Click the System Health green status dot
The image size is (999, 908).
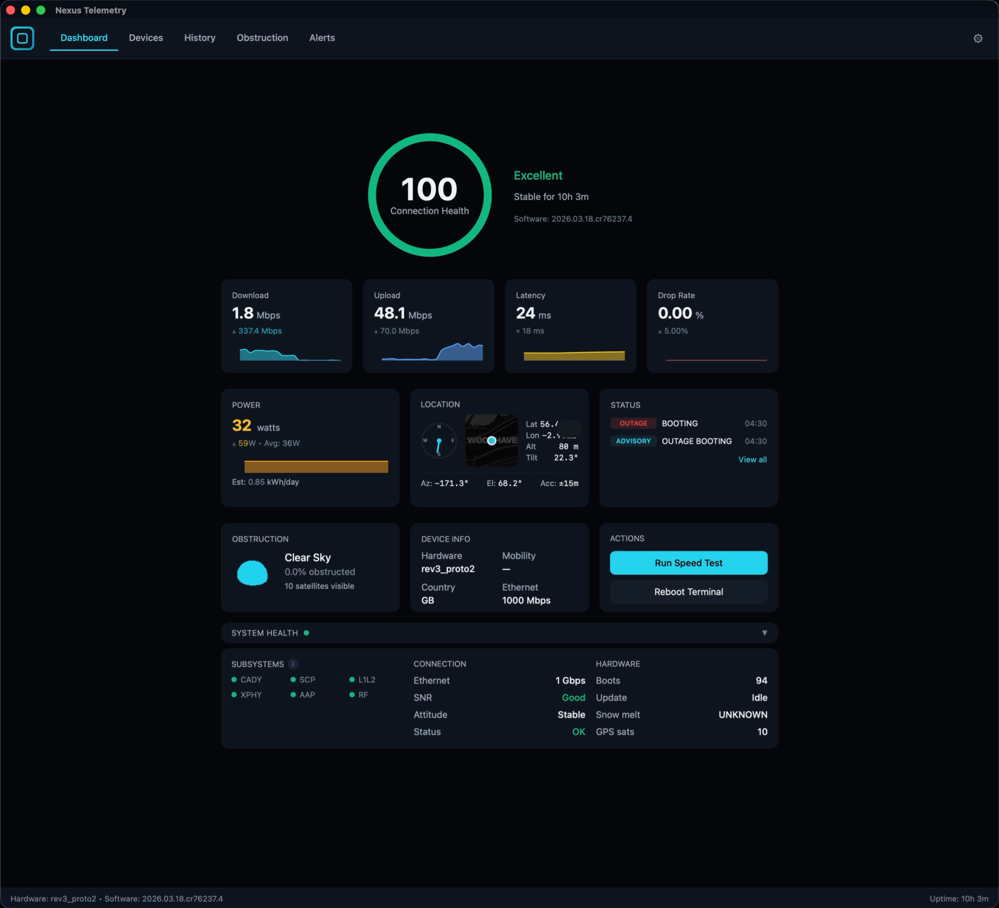pyautogui.click(x=307, y=632)
